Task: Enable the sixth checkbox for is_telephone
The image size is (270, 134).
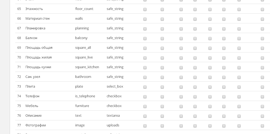Action: [x=224, y=97]
